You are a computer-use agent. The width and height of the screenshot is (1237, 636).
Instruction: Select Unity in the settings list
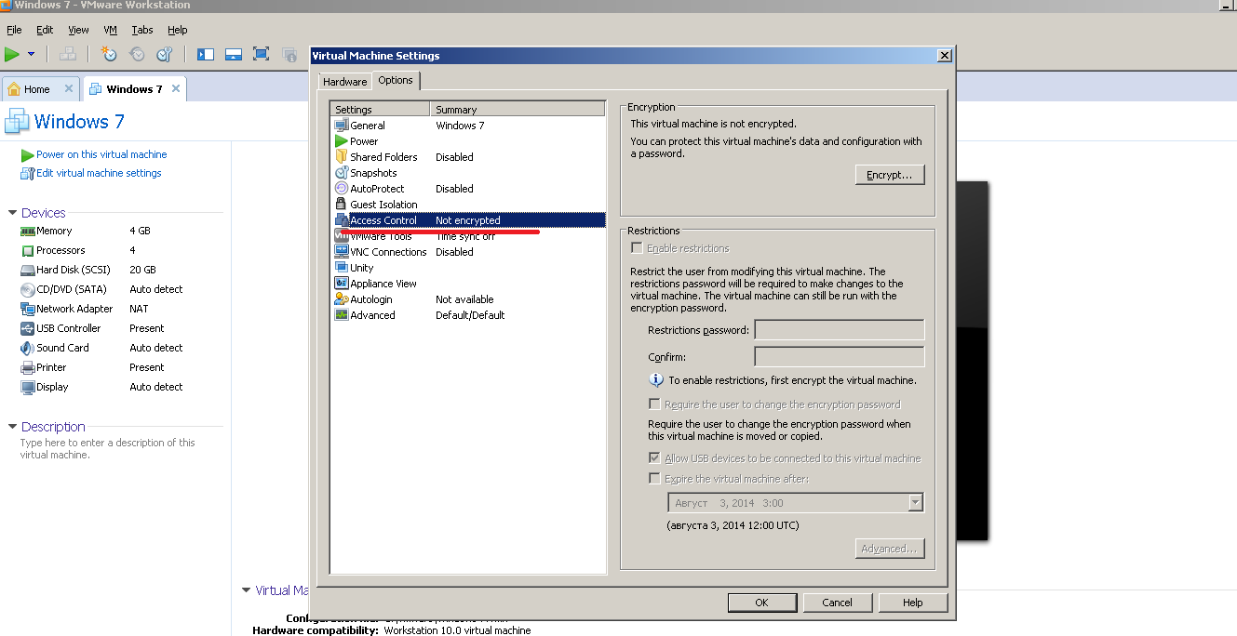coord(468,268)
